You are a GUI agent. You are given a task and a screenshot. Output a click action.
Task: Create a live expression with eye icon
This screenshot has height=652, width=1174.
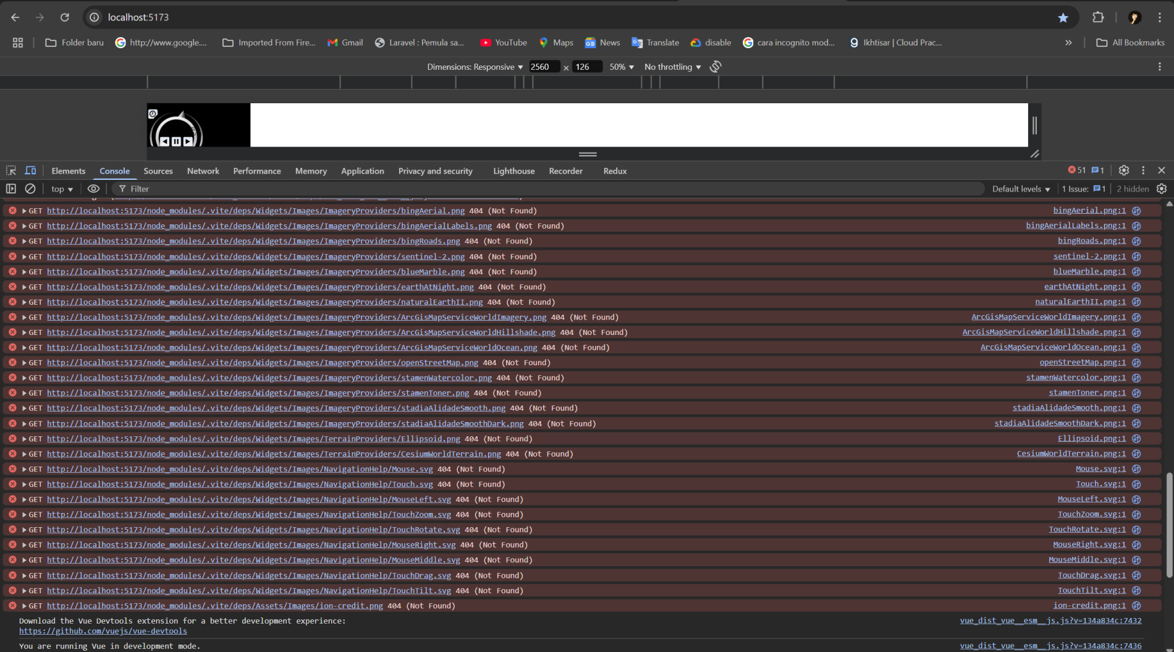pyautogui.click(x=93, y=188)
